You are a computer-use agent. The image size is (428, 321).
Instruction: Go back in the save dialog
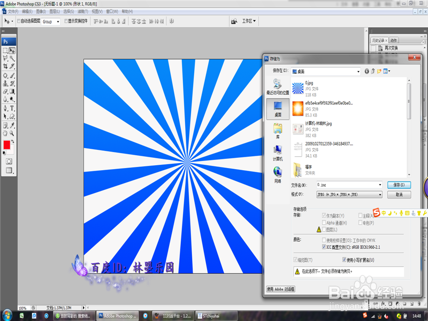click(x=366, y=71)
